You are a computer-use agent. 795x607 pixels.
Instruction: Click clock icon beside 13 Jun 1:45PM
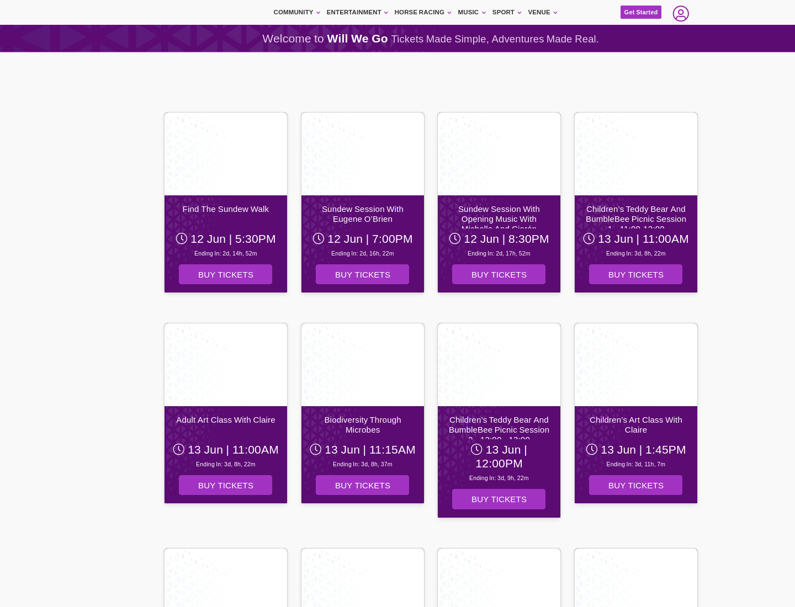[x=592, y=449]
